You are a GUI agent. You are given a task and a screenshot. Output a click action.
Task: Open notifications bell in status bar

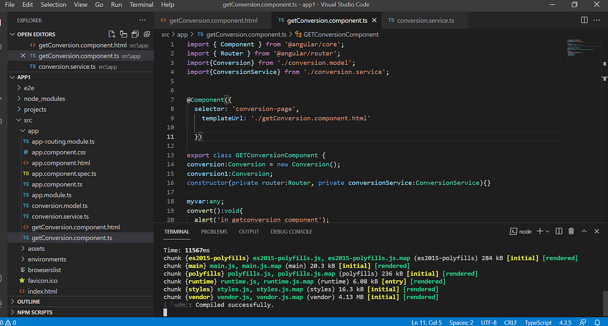coord(597,323)
